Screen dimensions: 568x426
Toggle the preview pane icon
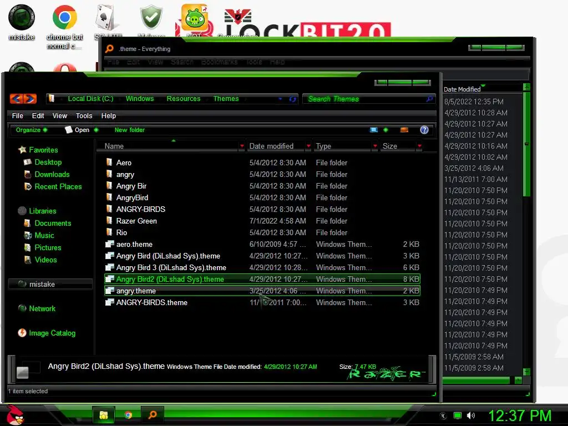point(404,130)
